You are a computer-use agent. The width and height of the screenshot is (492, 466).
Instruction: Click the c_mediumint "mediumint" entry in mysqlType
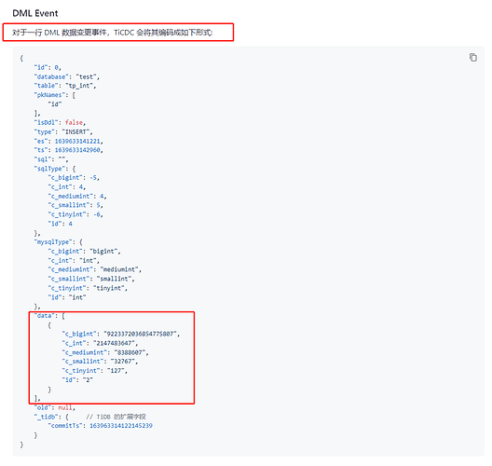[x=95, y=269]
